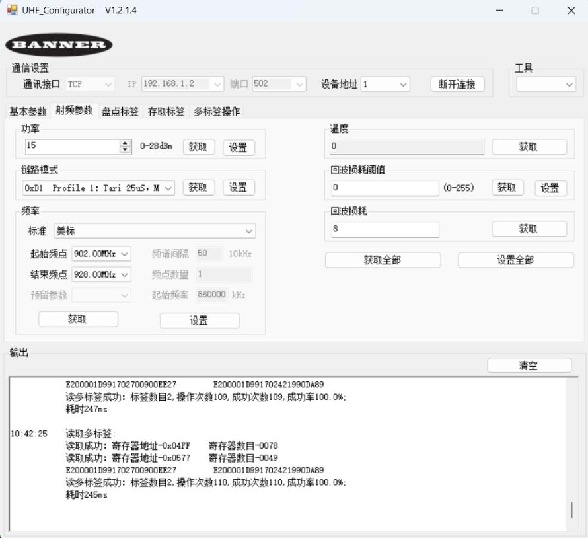Open the 工具 dropdown list
588x538 pixels.
[545, 84]
